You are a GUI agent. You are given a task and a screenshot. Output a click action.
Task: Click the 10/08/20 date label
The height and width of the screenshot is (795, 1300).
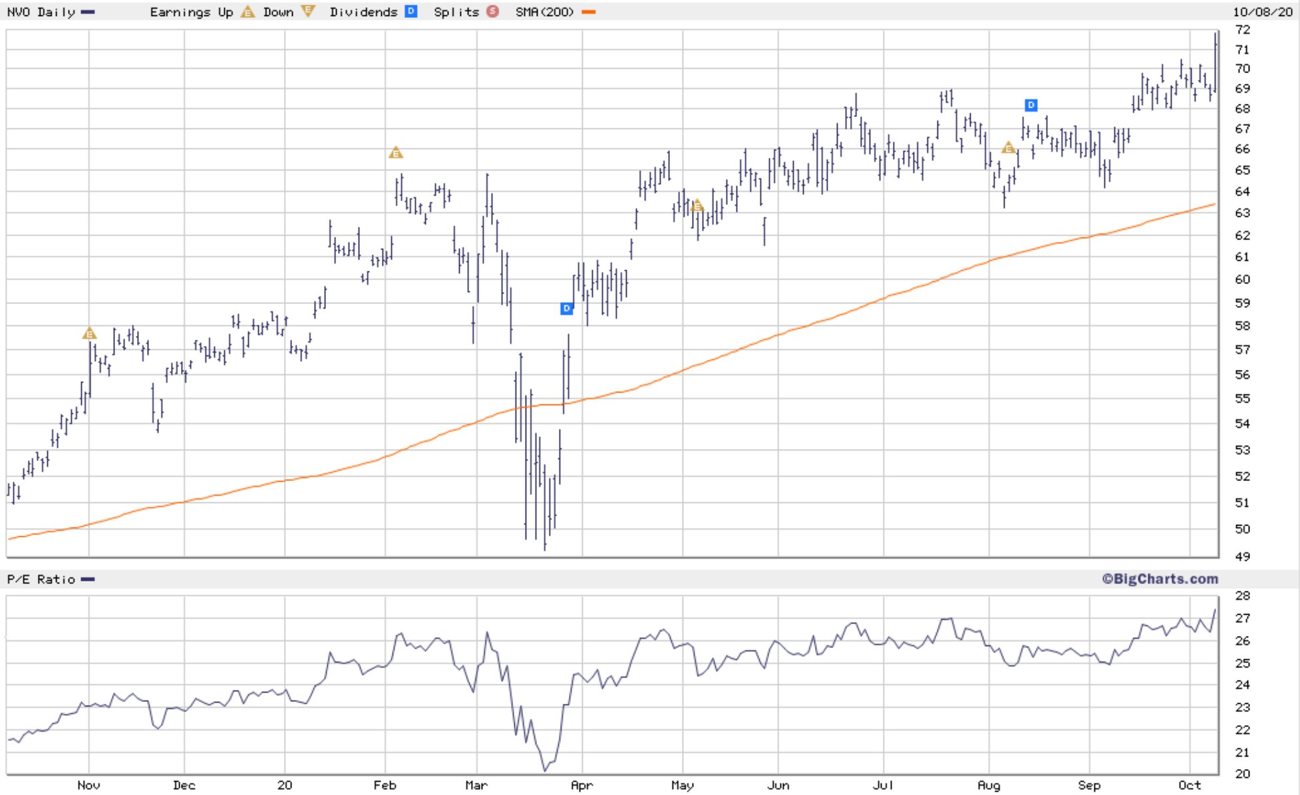tap(1262, 12)
